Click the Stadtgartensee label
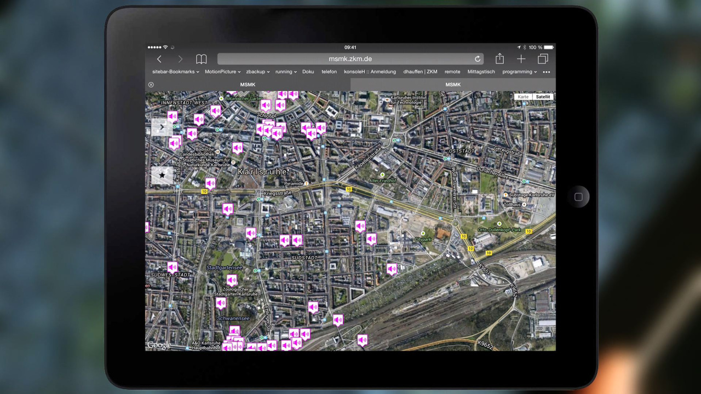 pyautogui.click(x=224, y=268)
